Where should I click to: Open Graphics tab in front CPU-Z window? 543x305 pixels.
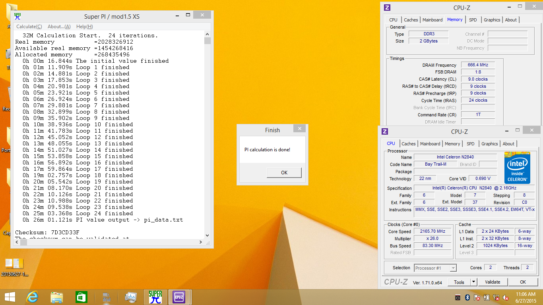pyautogui.click(x=490, y=144)
